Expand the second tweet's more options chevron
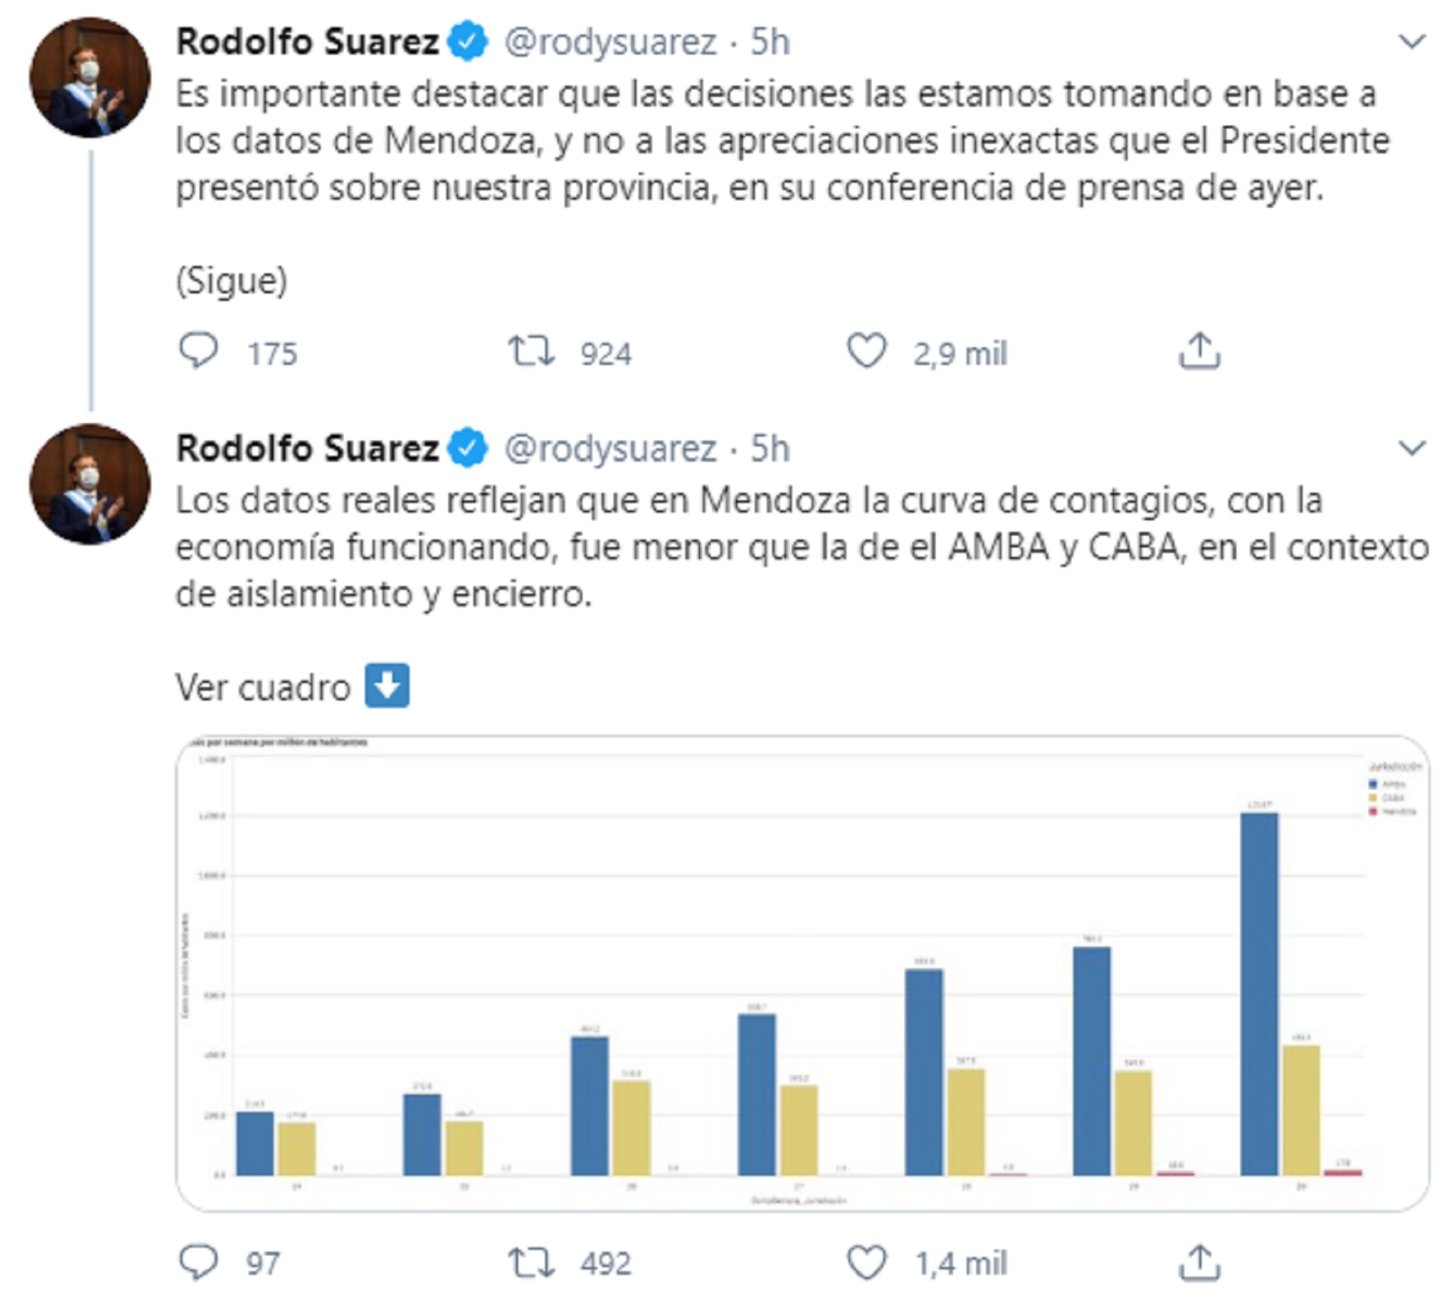The image size is (1448, 1304). (x=1412, y=448)
